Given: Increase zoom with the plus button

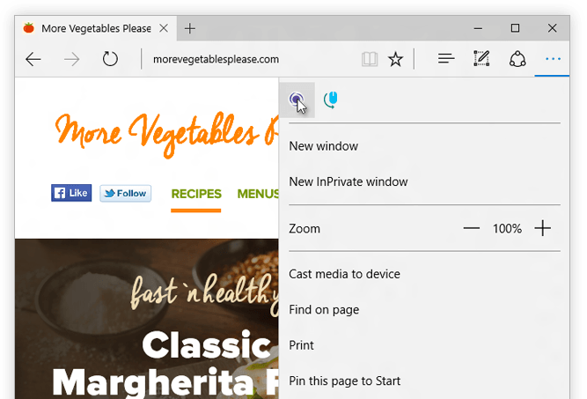Looking at the screenshot, I should coord(543,229).
